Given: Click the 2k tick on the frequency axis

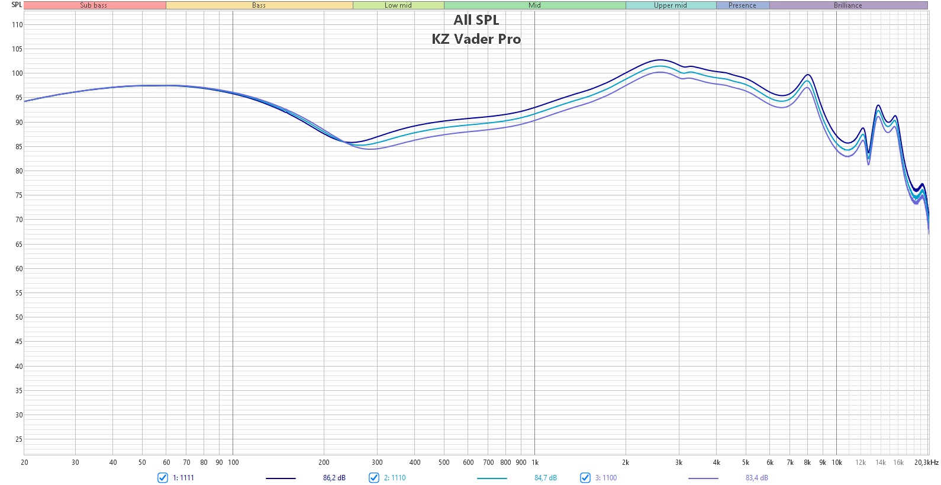Looking at the screenshot, I should 626,462.
